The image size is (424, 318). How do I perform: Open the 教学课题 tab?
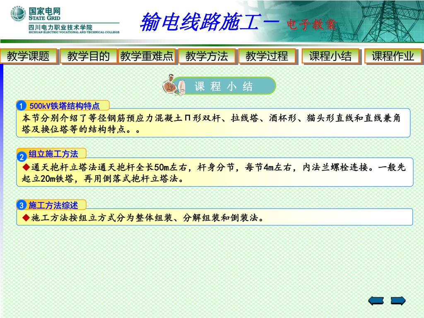pos(29,56)
